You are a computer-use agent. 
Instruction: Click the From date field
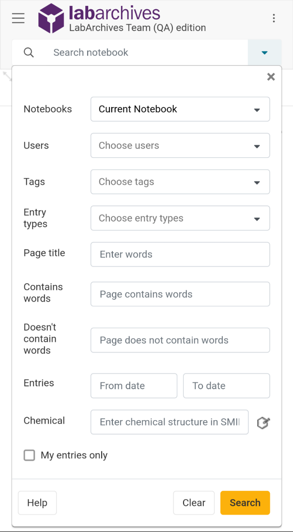134,386
